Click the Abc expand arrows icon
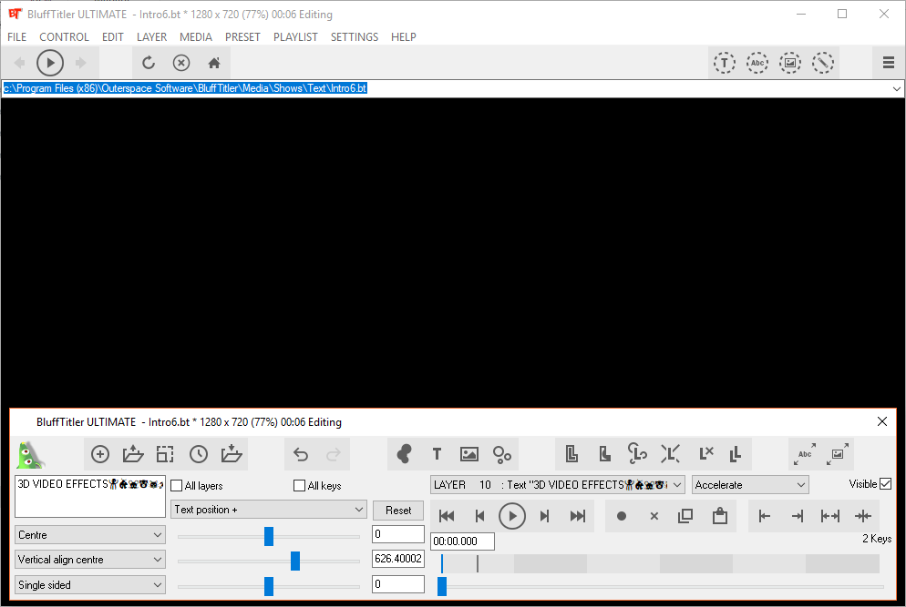The image size is (906, 607). pyautogui.click(x=805, y=455)
